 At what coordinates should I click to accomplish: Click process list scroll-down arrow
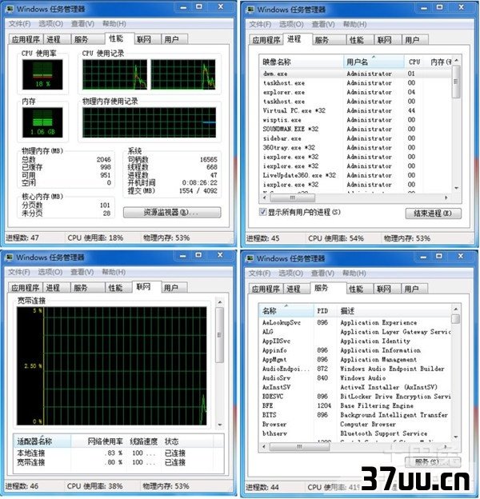(x=457, y=189)
